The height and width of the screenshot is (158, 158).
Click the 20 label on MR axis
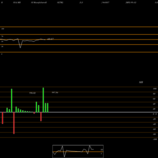click(x=154, y=109)
